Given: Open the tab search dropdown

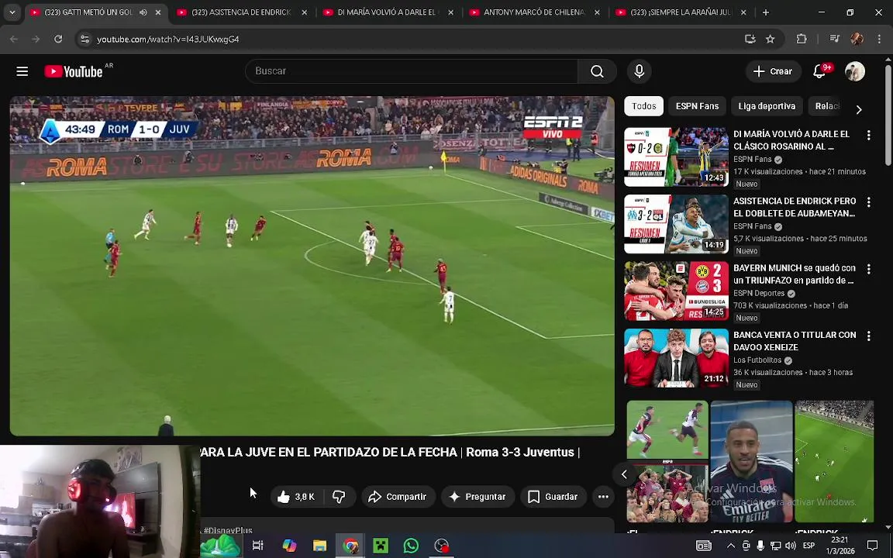Looking at the screenshot, I should point(12,12).
